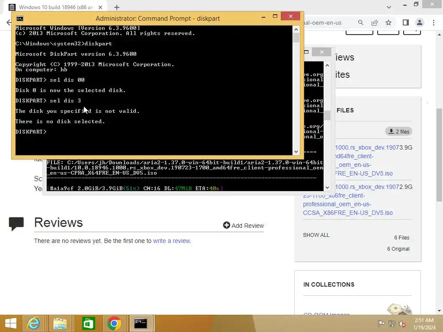The image size is (443, 332).
Task: Expand SHOW ALL files list
Action: [316, 235]
